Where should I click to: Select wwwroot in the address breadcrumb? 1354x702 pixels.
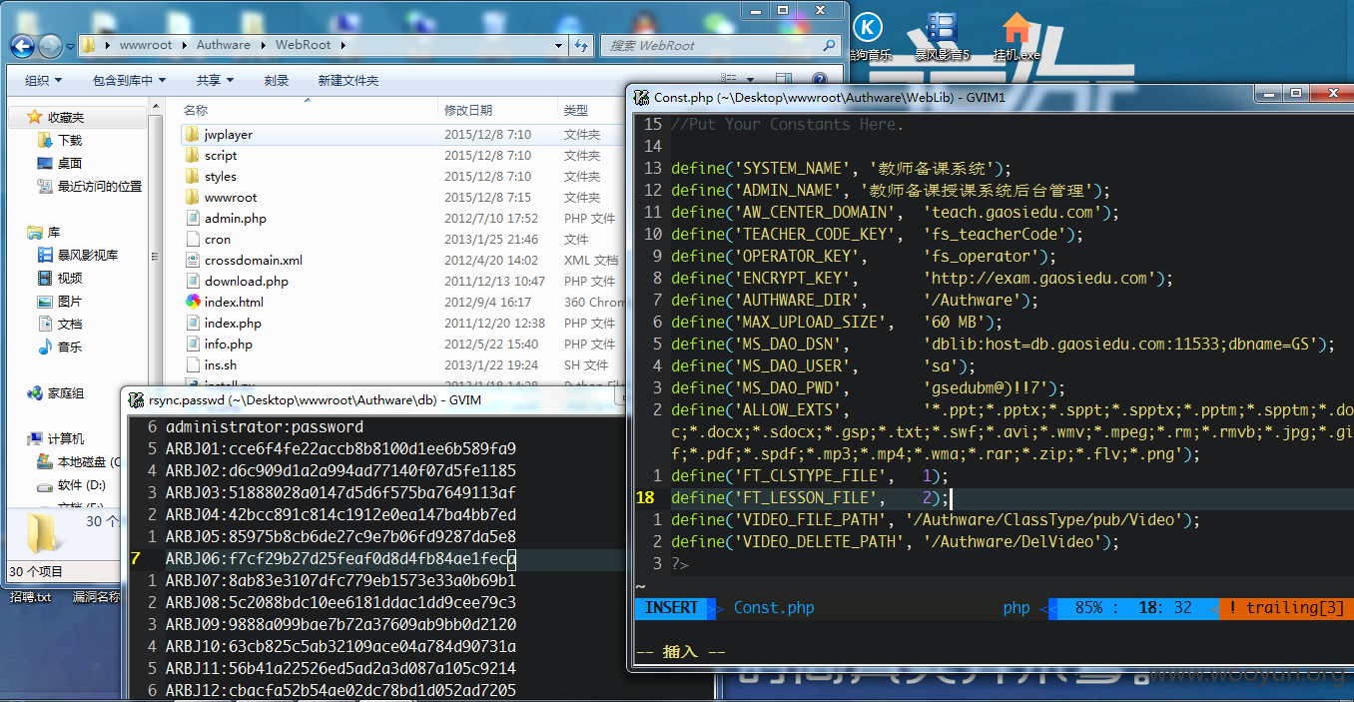coord(146,45)
